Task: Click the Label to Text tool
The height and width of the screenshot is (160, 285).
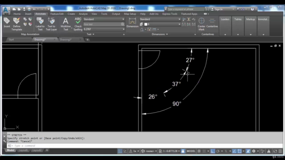Action: pyautogui.click(x=40, y=24)
